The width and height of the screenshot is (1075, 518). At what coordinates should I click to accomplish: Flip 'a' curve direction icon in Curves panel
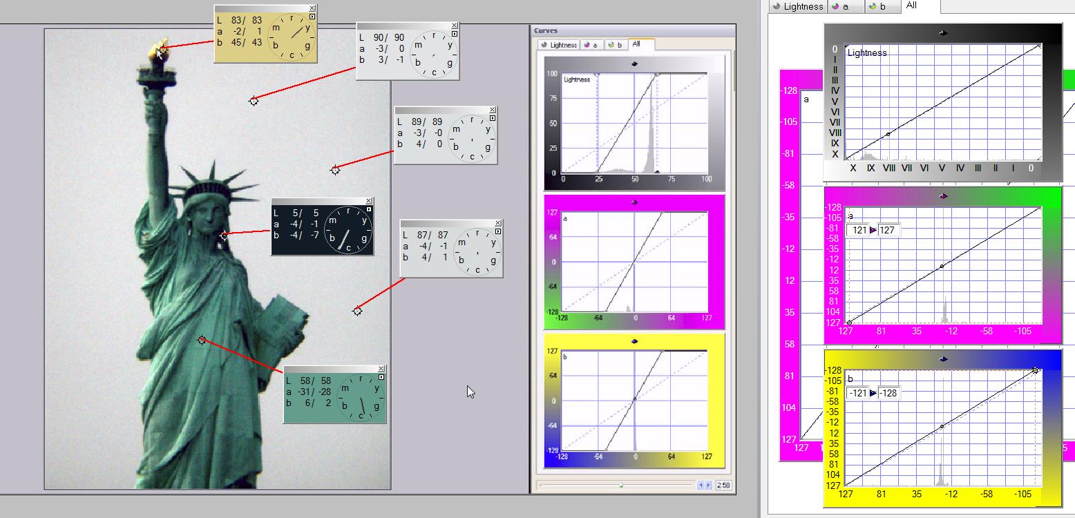point(634,202)
